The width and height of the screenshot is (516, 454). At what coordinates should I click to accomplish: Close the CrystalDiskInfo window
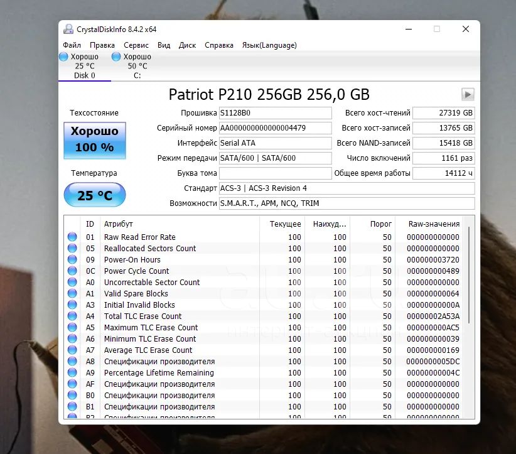point(466,29)
